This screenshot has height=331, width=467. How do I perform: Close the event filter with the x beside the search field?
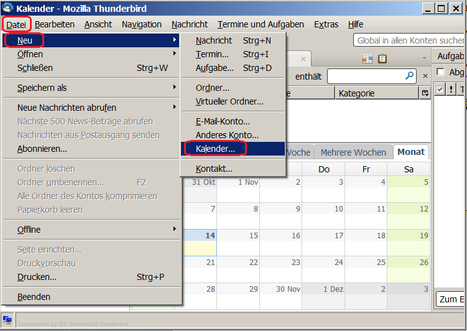pyautogui.click(x=425, y=76)
